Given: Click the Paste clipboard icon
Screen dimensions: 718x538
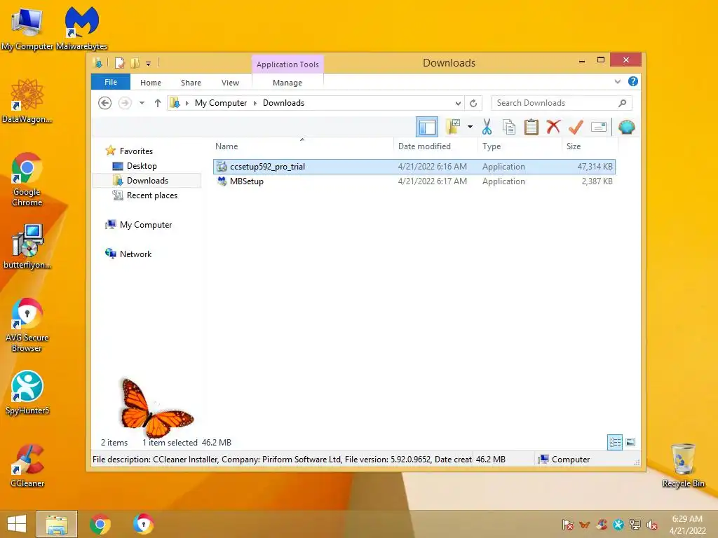Looking at the screenshot, I should coord(531,127).
